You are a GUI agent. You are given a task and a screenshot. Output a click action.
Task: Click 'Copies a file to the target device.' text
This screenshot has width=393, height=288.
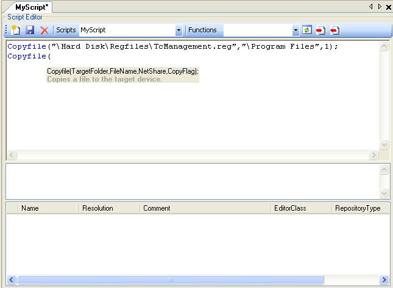click(105, 79)
